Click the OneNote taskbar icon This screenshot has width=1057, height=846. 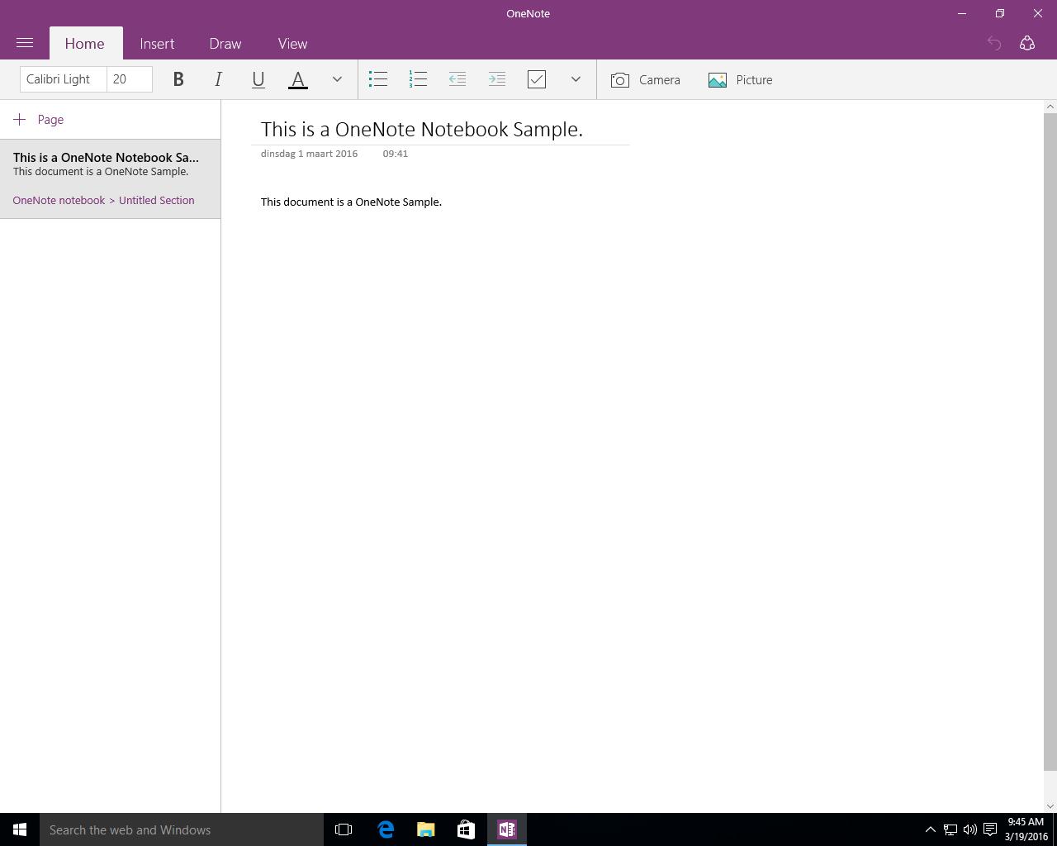click(x=507, y=829)
